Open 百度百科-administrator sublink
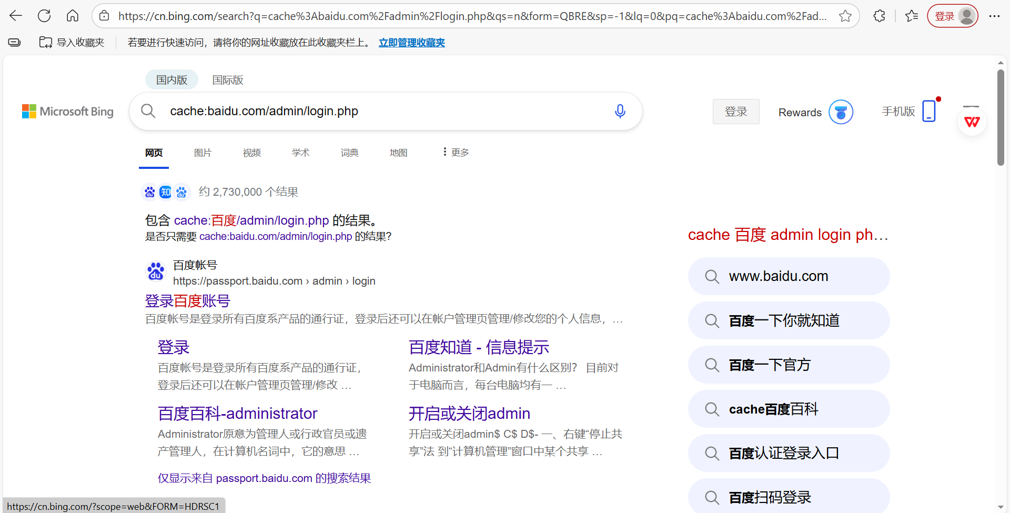Viewport: 1010px width, 513px height. 237,414
